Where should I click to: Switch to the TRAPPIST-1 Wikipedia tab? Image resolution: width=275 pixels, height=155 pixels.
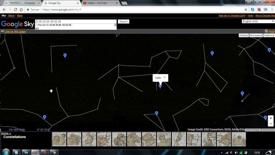tap(22, 3)
